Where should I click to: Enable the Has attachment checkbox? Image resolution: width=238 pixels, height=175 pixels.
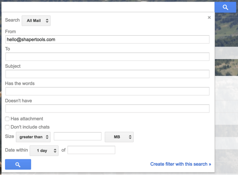point(7,119)
